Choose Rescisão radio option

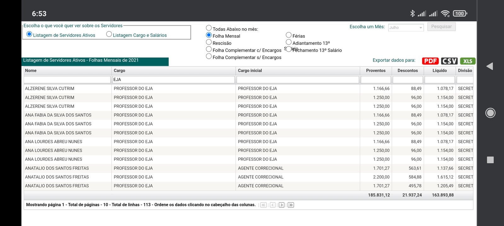[209, 42]
